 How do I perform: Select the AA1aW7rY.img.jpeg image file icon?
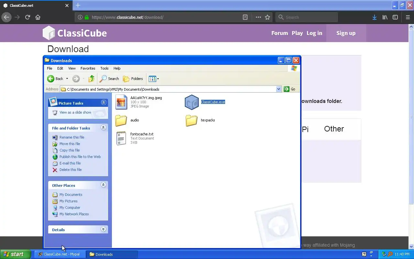[121, 102]
